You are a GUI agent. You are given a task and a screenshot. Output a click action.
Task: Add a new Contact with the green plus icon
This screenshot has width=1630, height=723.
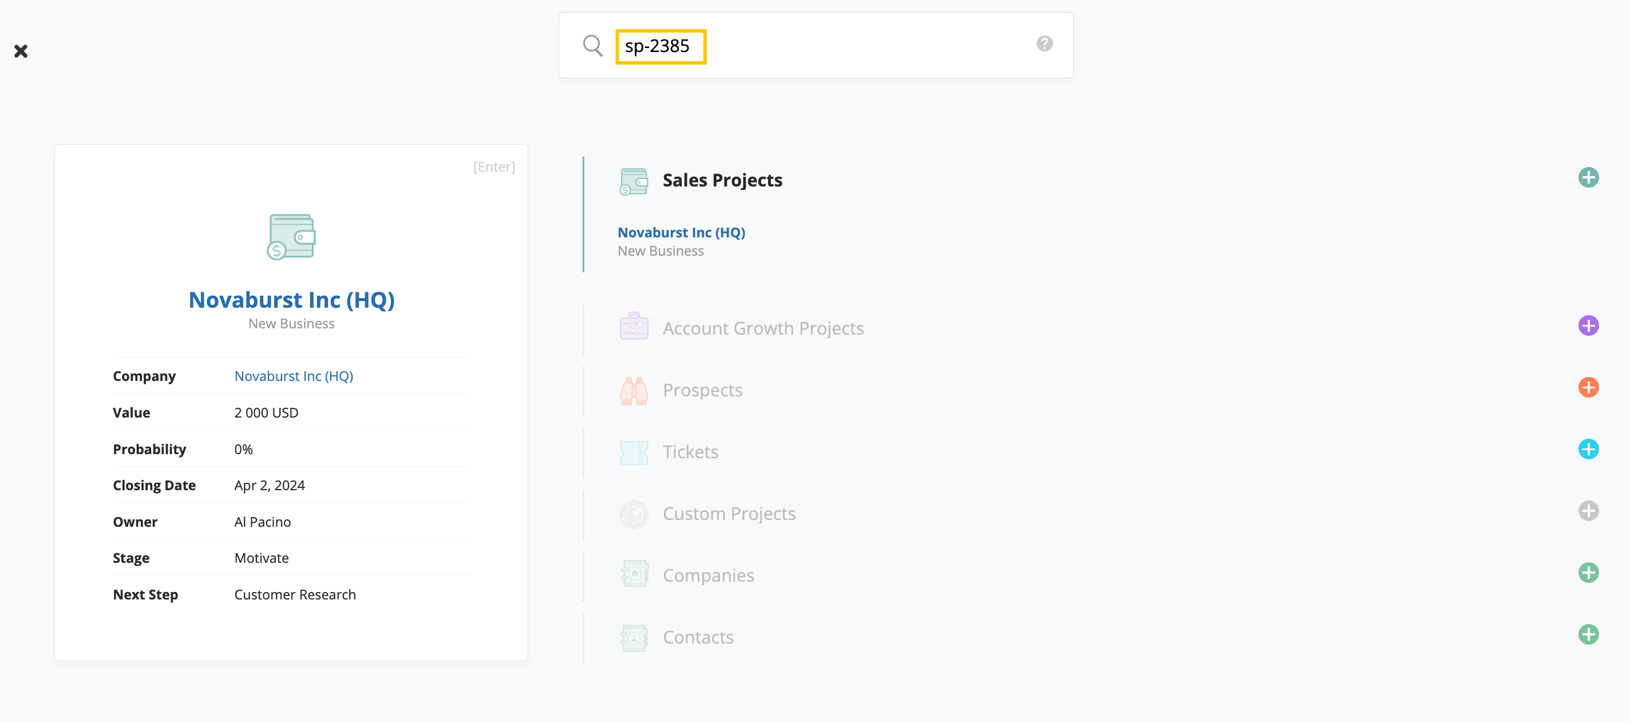pyautogui.click(x=1588, y=634)
